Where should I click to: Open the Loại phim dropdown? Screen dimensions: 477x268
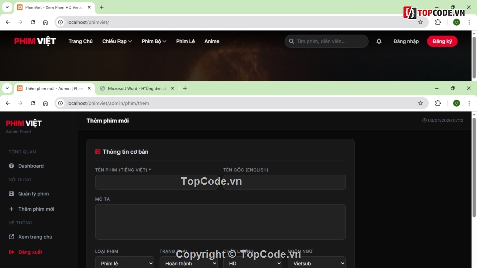[x=125, y=263]
